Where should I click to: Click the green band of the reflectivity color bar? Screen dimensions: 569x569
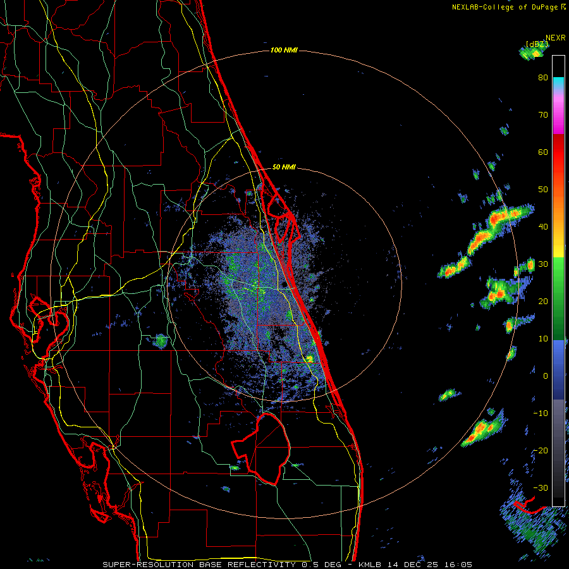tap(558, 298)
